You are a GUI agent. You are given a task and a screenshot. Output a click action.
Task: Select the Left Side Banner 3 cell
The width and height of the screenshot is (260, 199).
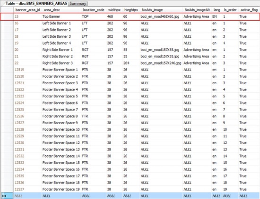(61, 37)
